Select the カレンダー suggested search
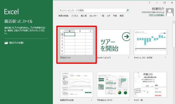Screen dimensions: 176x104 [93, 16]
